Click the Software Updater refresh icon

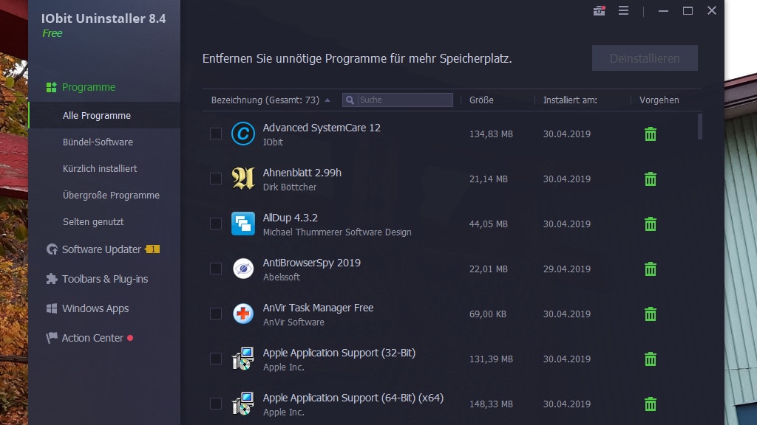[x=52, y=249]
